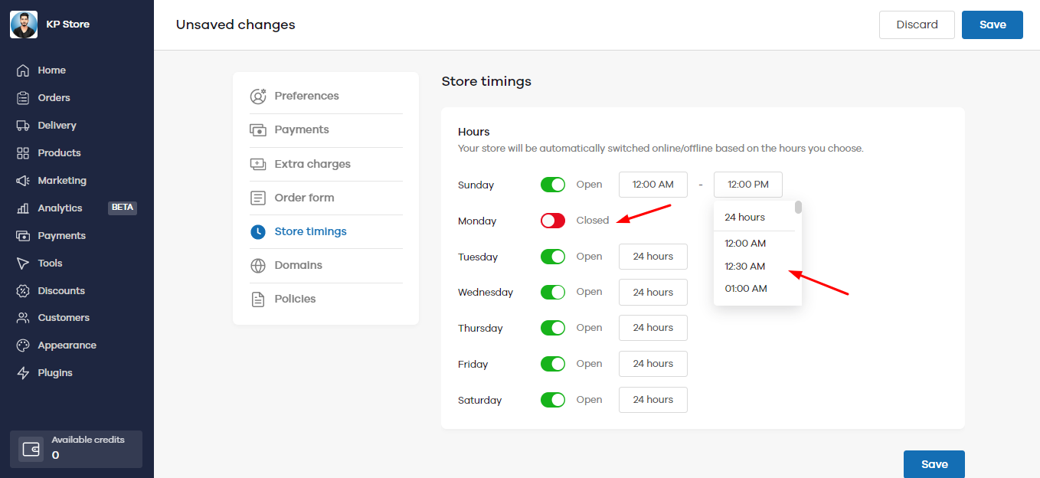Viewport: 1040px width, 478px height.
Task: Click the Home icon in sidebar
Action: pos(23,70)
